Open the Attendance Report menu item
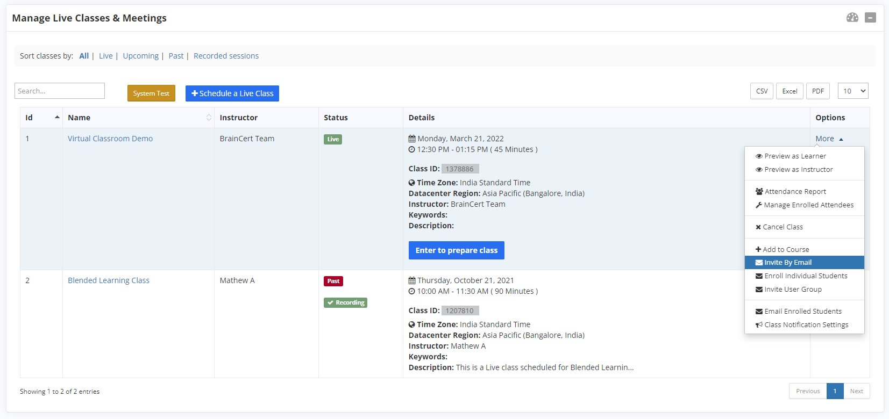 pos(805,192)
